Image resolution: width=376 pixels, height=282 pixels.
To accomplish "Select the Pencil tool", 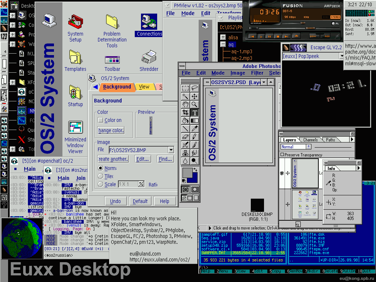I will [195, 137].
